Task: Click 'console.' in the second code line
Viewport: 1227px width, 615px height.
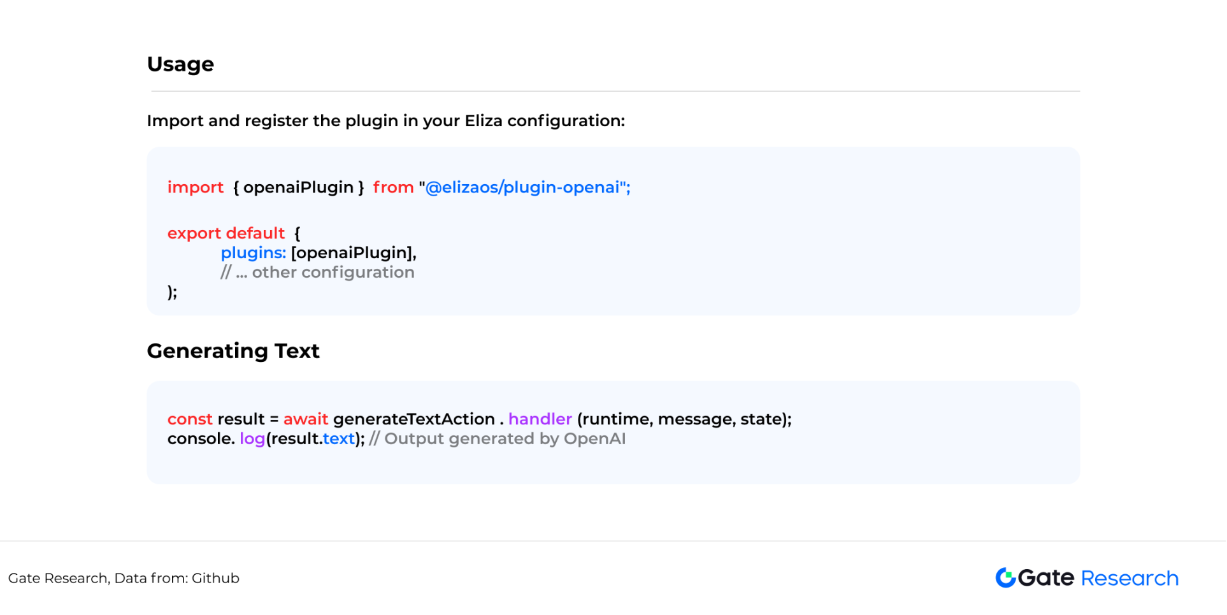Action: [x=201, y=439]
